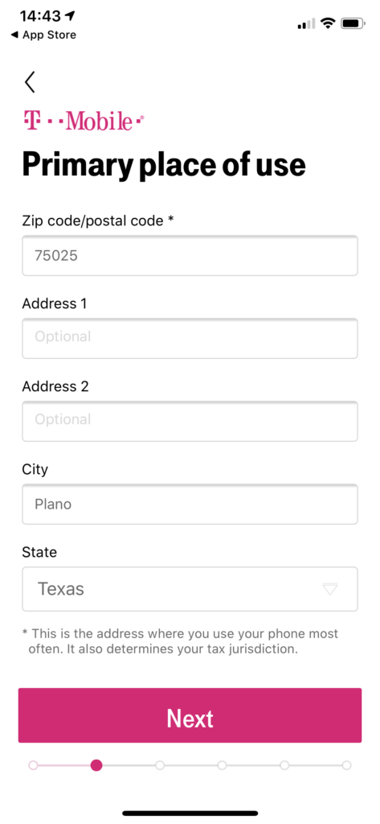Viewport: 380px width, 824px height.
Task: Select the fifth progress step dot
Action: (284, 765)
